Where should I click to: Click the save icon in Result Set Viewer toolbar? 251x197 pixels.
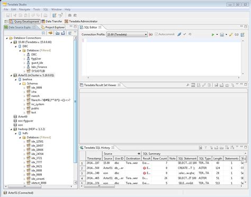(216, 85)
